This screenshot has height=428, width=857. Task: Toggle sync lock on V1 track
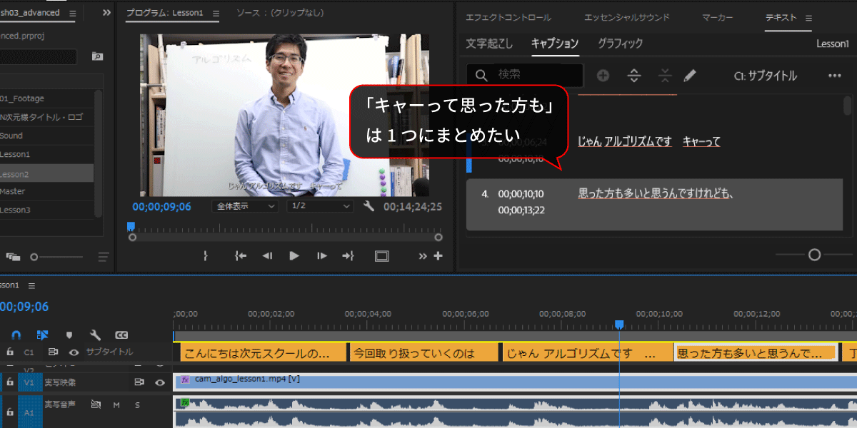pyautogui.click(x=139, y=382)
